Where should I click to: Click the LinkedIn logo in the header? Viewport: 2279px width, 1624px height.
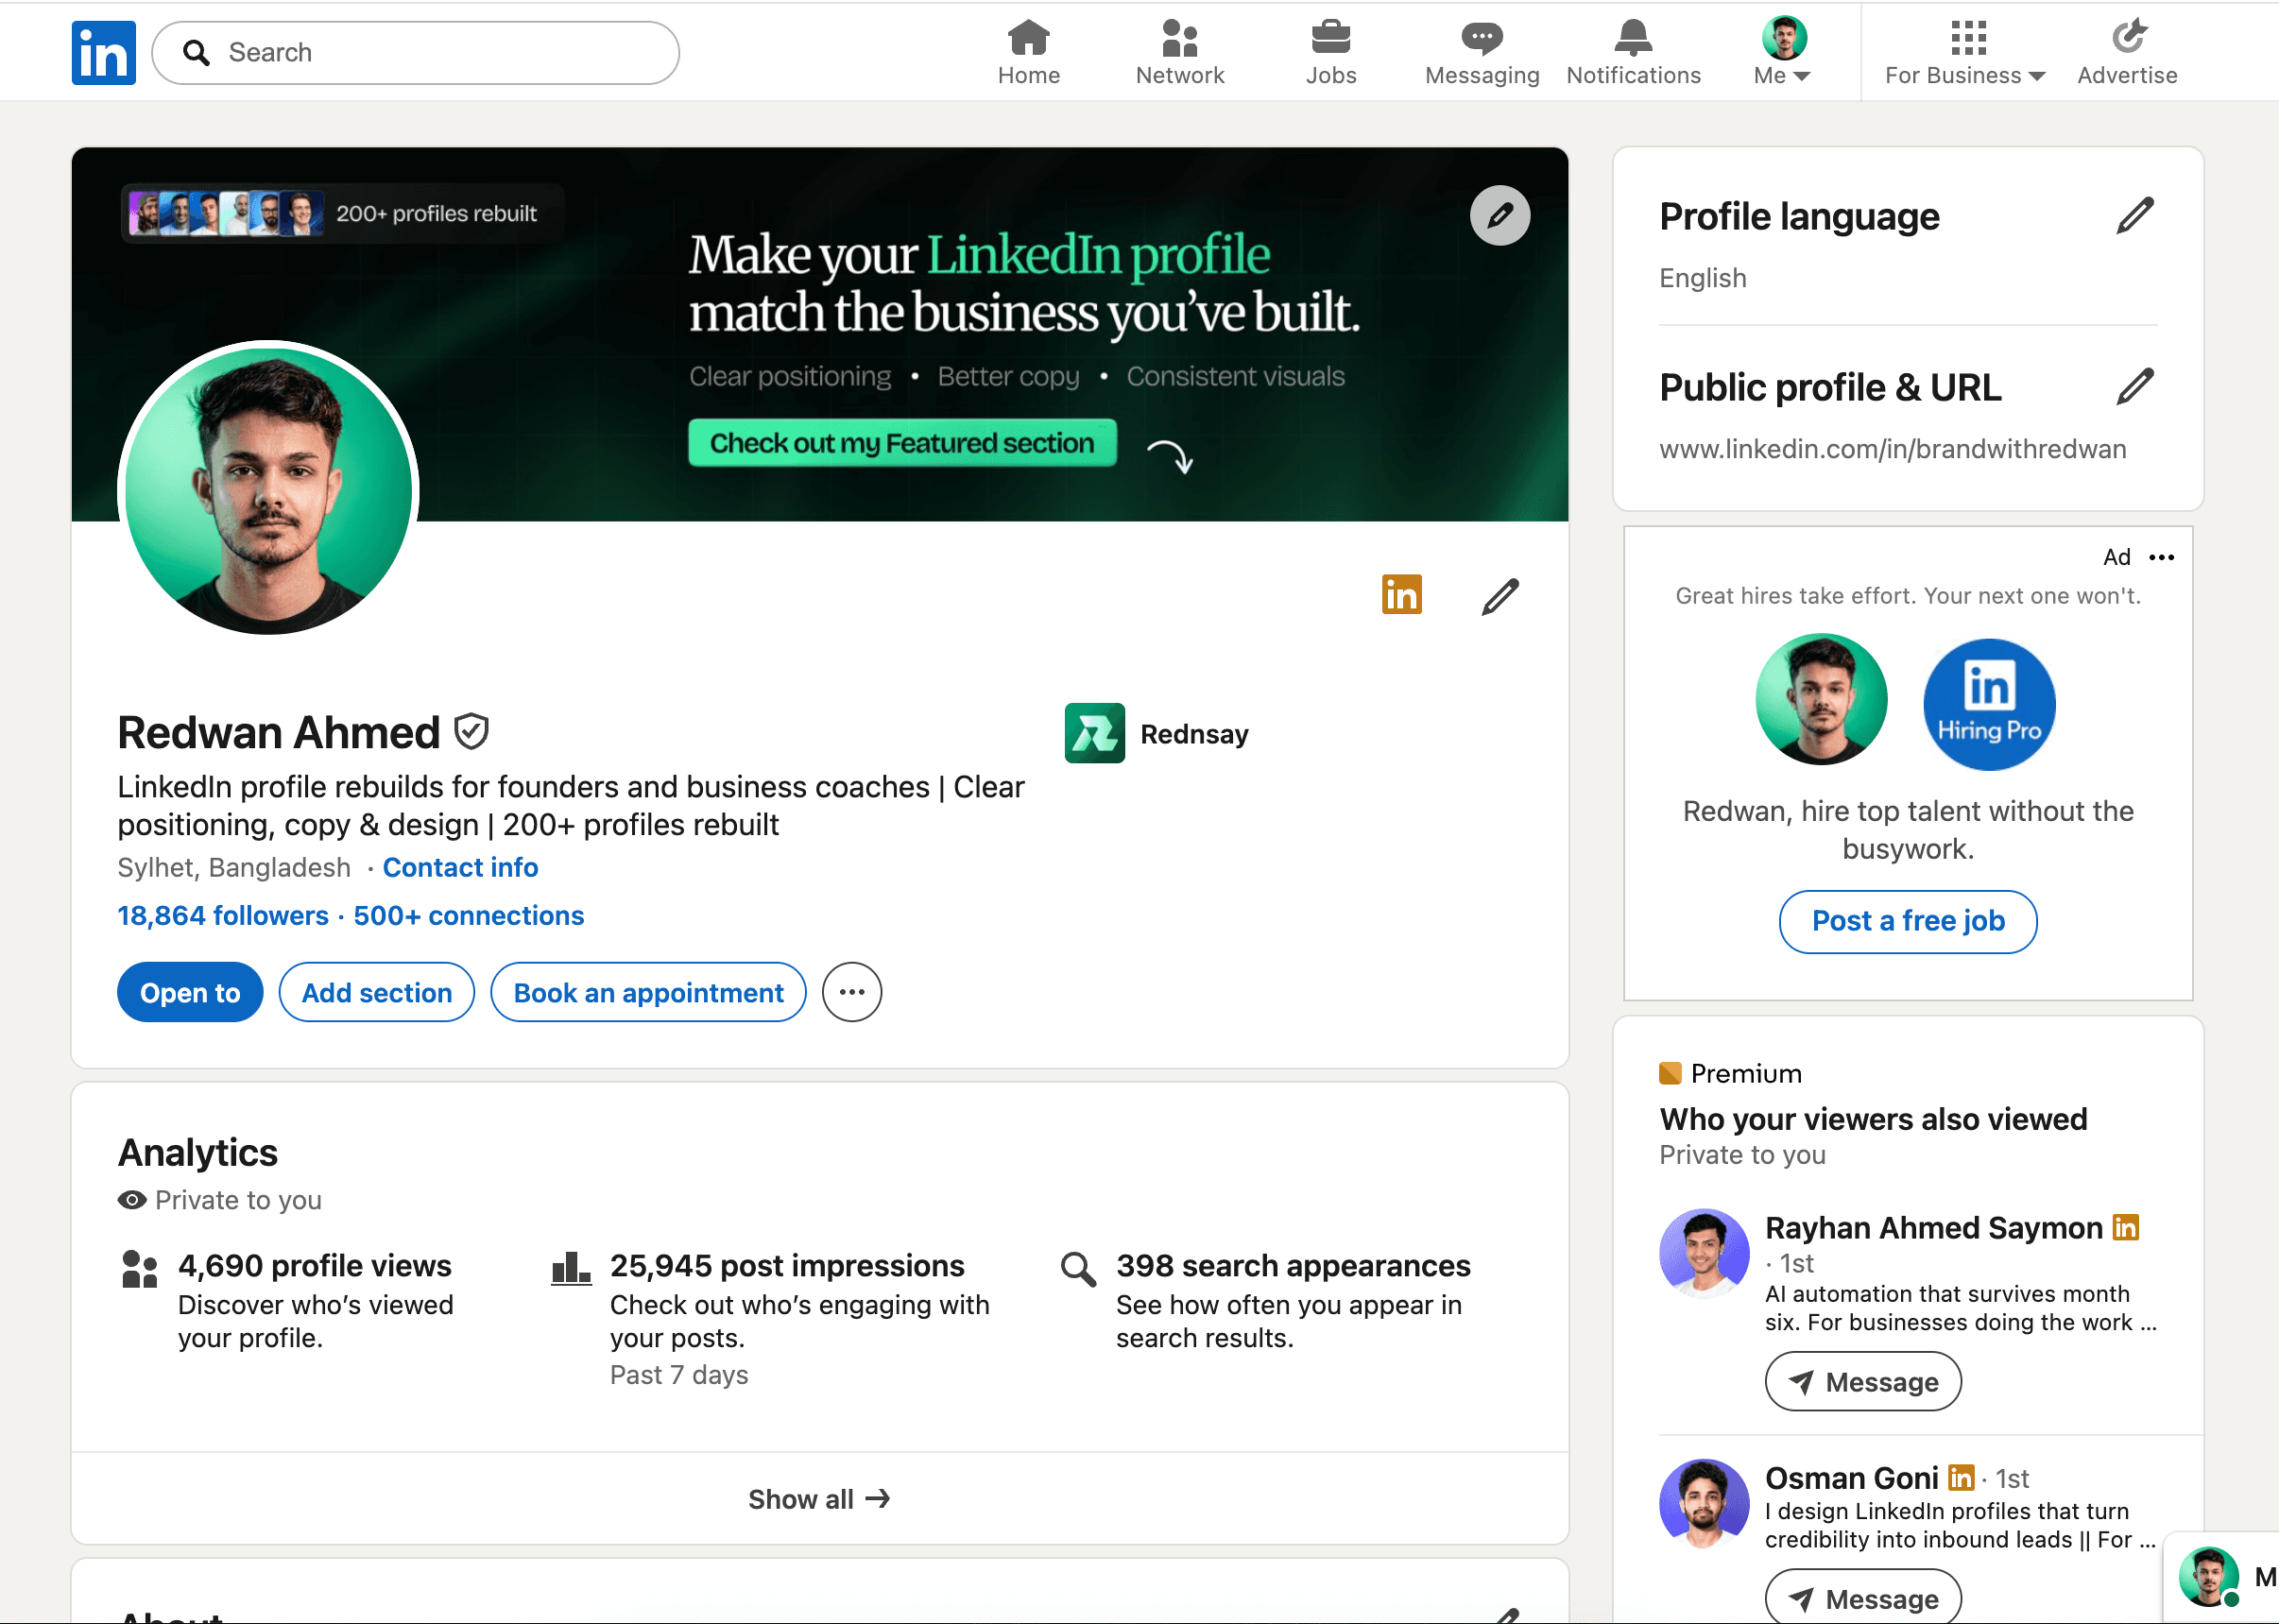104,53
